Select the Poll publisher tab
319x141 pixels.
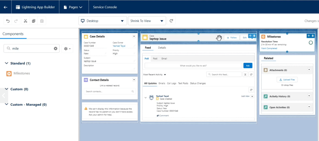point(147,58)
